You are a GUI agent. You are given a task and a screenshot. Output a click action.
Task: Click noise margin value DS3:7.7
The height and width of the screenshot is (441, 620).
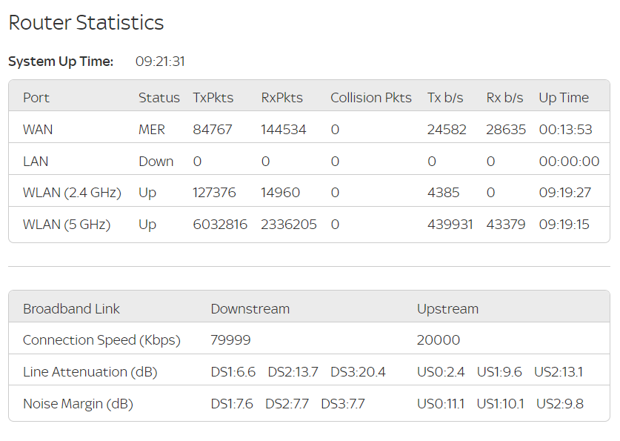click(x=343, y=404)
